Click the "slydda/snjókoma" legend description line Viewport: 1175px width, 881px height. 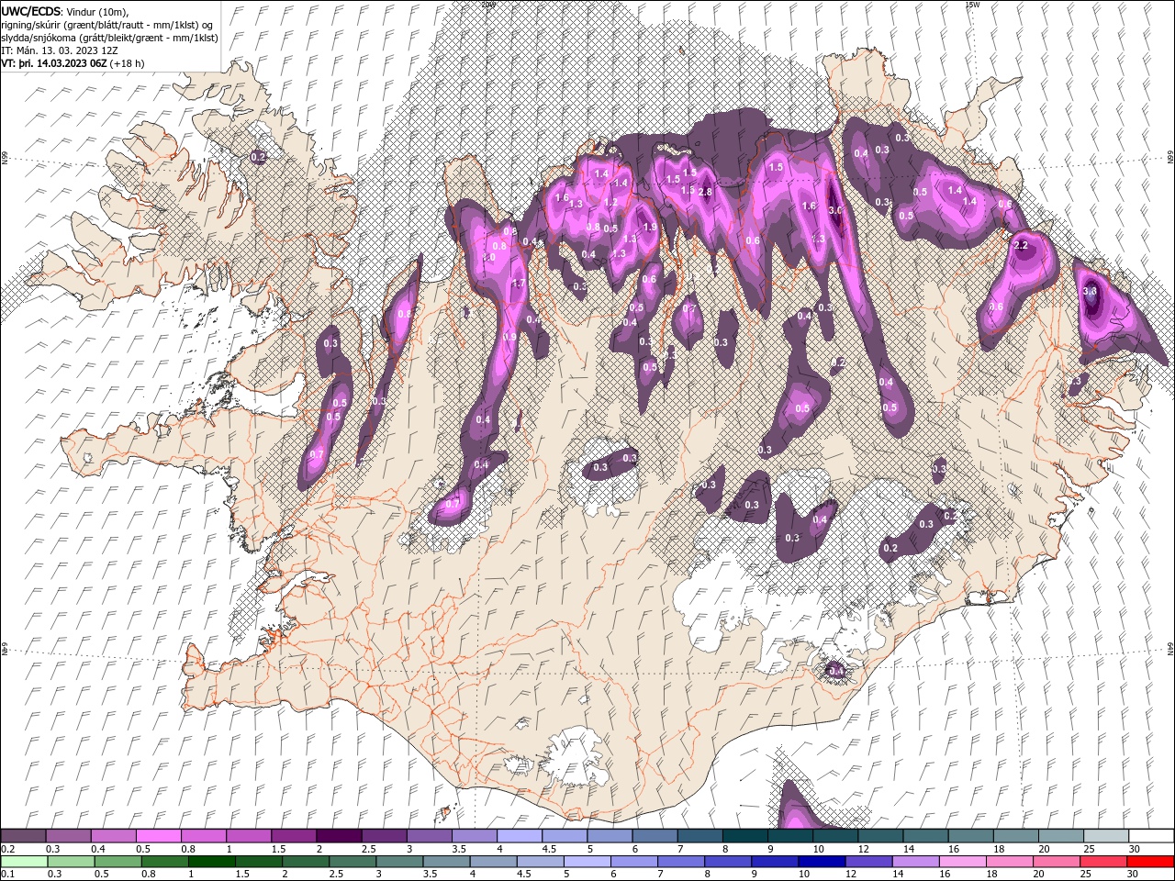(x=109, y=38)
